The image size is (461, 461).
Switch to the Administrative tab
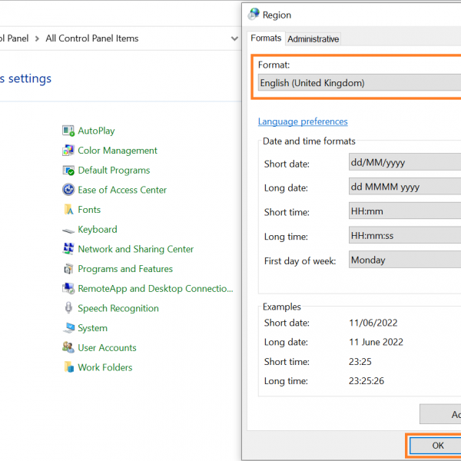pyautogui.click(x=313, y=39)
